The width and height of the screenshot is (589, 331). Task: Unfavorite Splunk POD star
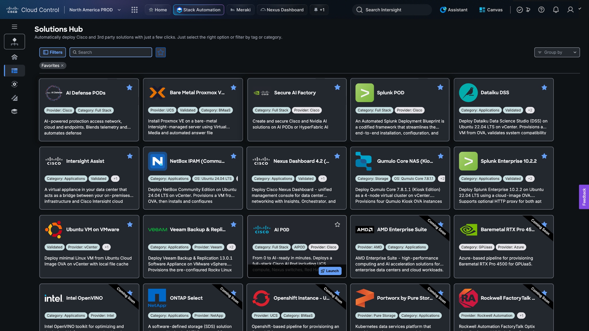[440, 87]
